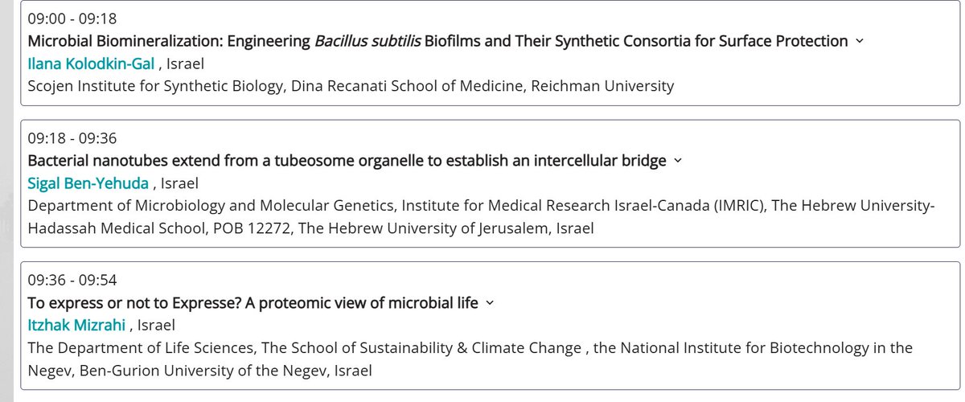
Task: Open speaker Ilana Kolodkin-Gal's profile
Action: pyautogui.click(x=91, y=63)
